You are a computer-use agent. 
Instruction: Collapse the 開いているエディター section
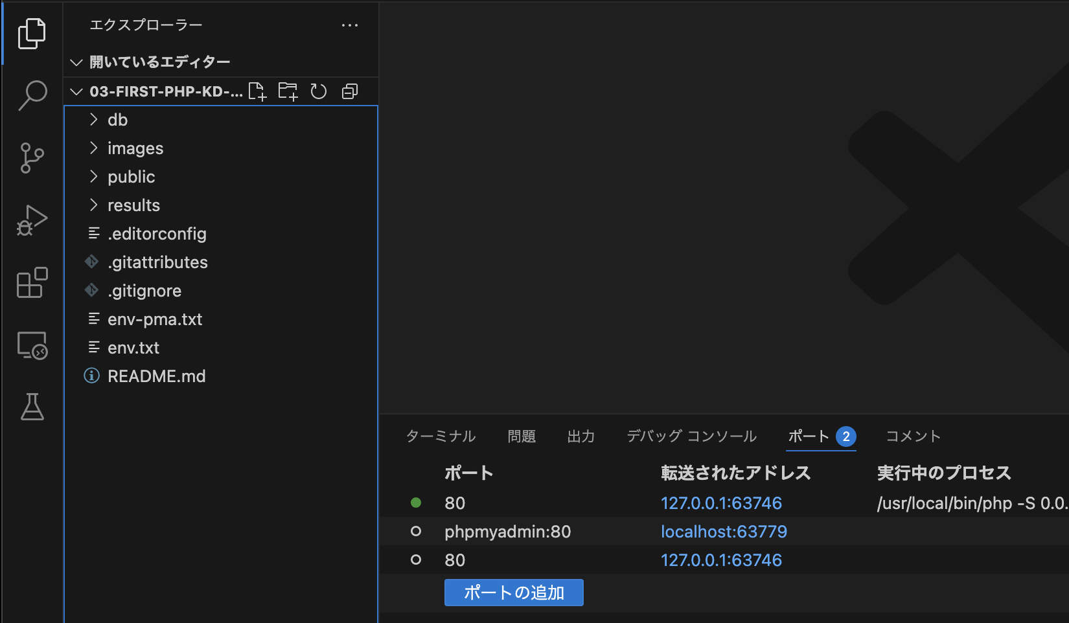[x=76, y=61]
